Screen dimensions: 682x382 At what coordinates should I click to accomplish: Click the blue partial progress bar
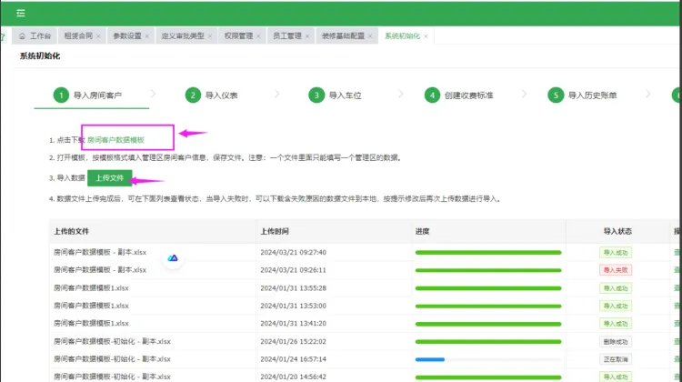[x=430, y=359]
